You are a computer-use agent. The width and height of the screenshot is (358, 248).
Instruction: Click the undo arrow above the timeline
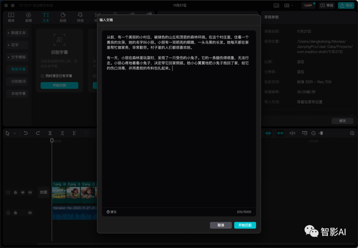tap(26, 133)
